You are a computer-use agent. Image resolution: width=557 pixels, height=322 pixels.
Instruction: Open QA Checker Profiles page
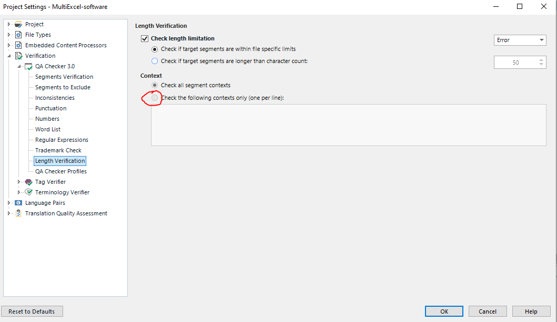click(60, 171)
